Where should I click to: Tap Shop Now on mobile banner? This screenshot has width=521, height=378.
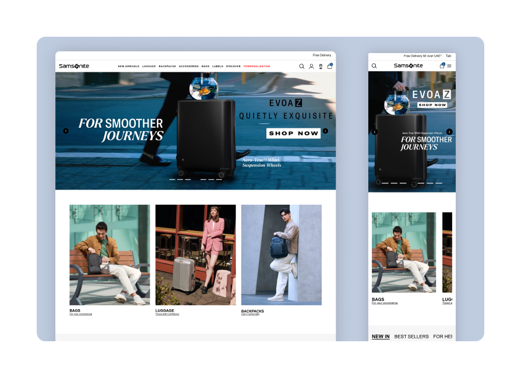[432, 105]
